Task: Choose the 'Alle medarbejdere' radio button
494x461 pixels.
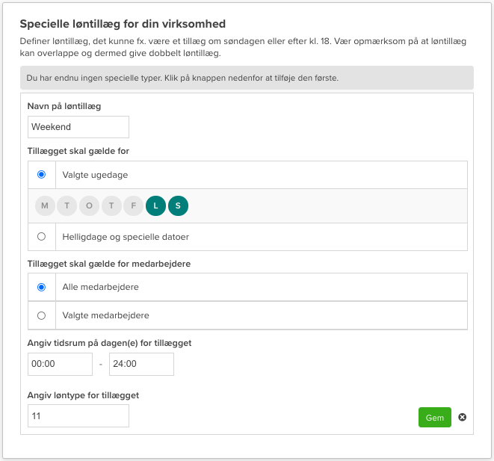Action: click(41, 286)
